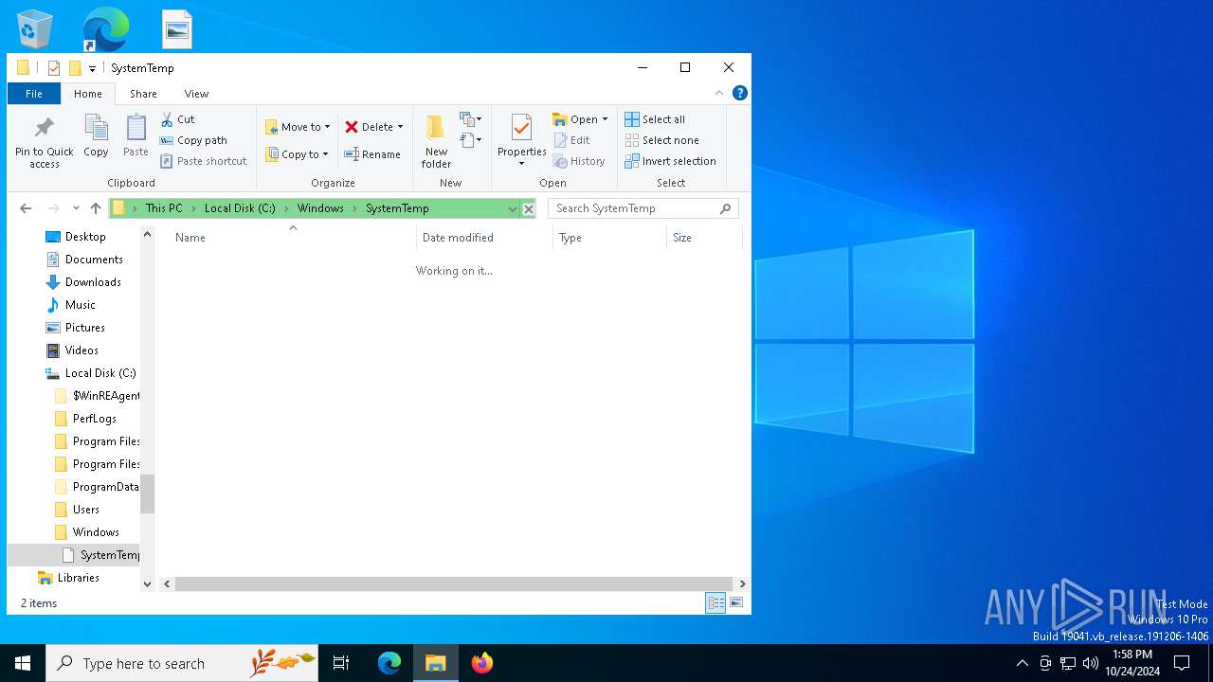
Task: Click the Rename button
Action: [x=372, y=154]
